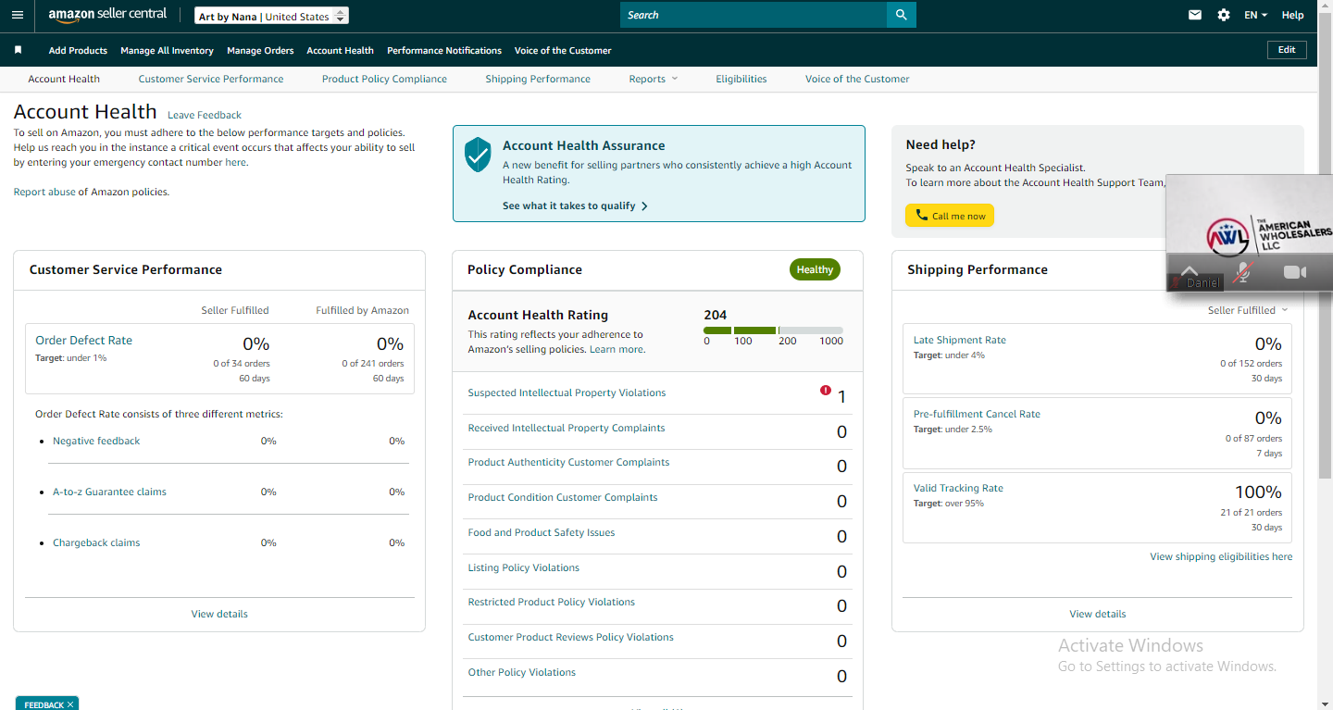Select the Account Health sub-tab
Viewport: 1333px width, 710px height.
[64, 79]
